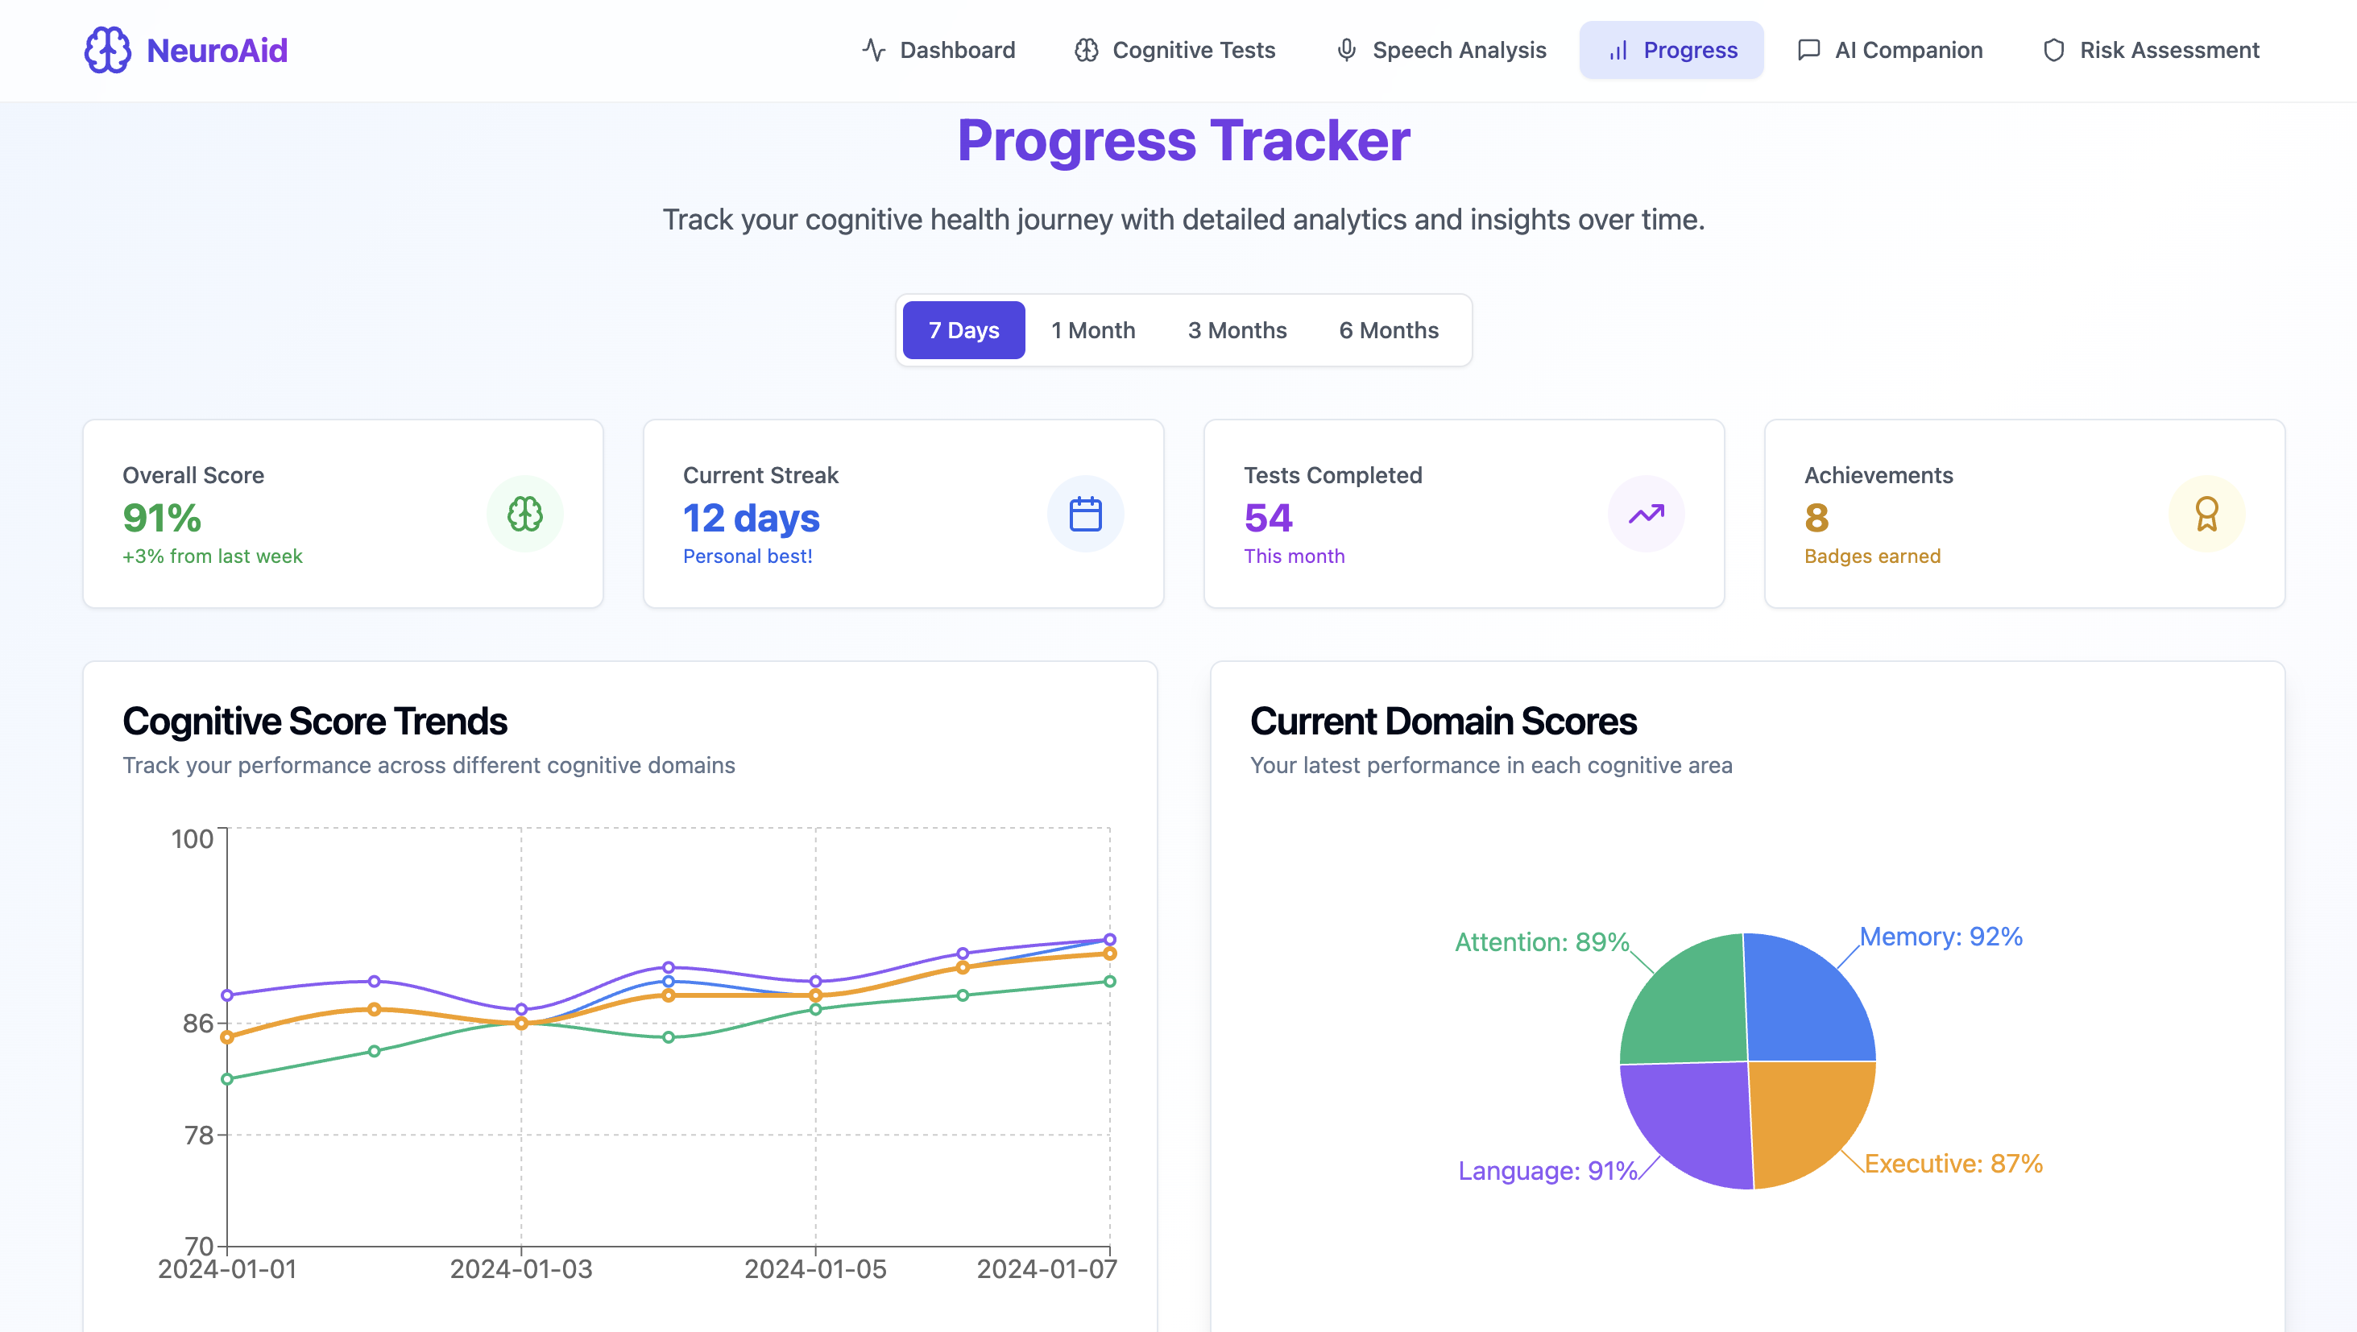Open the Dashboard nav item

click(938, 49)
